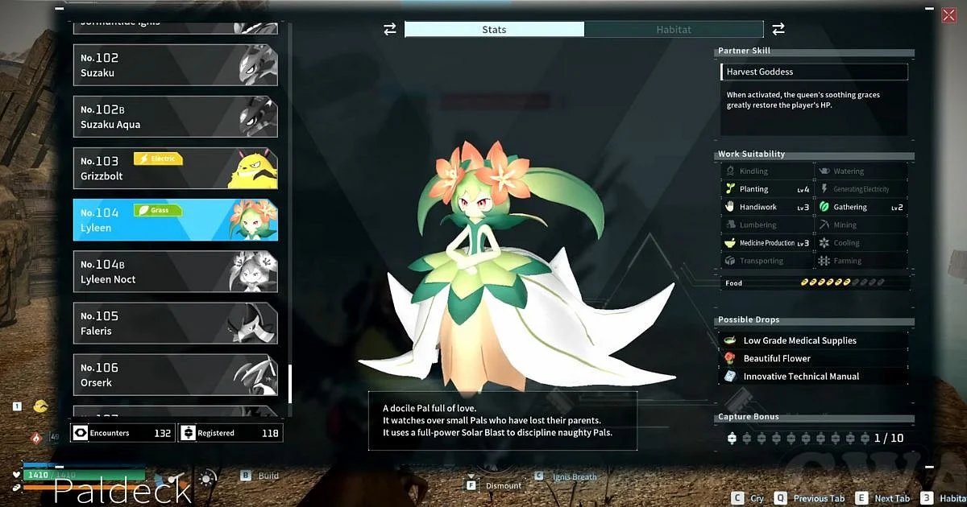Click the swap arrows right of Habitat
Screen dimensions: 967x507
click(x=778, y=29)
